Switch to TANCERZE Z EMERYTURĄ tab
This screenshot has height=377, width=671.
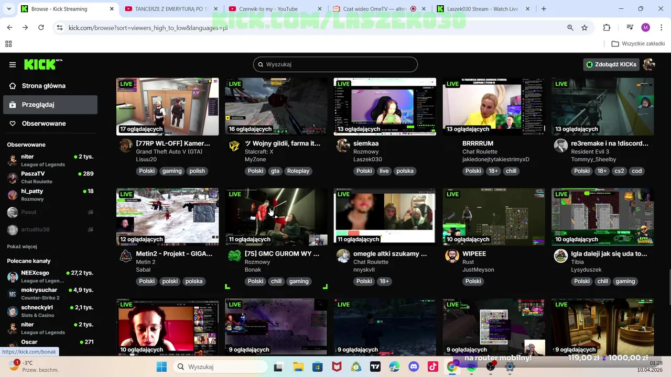(x=170, y=9)
